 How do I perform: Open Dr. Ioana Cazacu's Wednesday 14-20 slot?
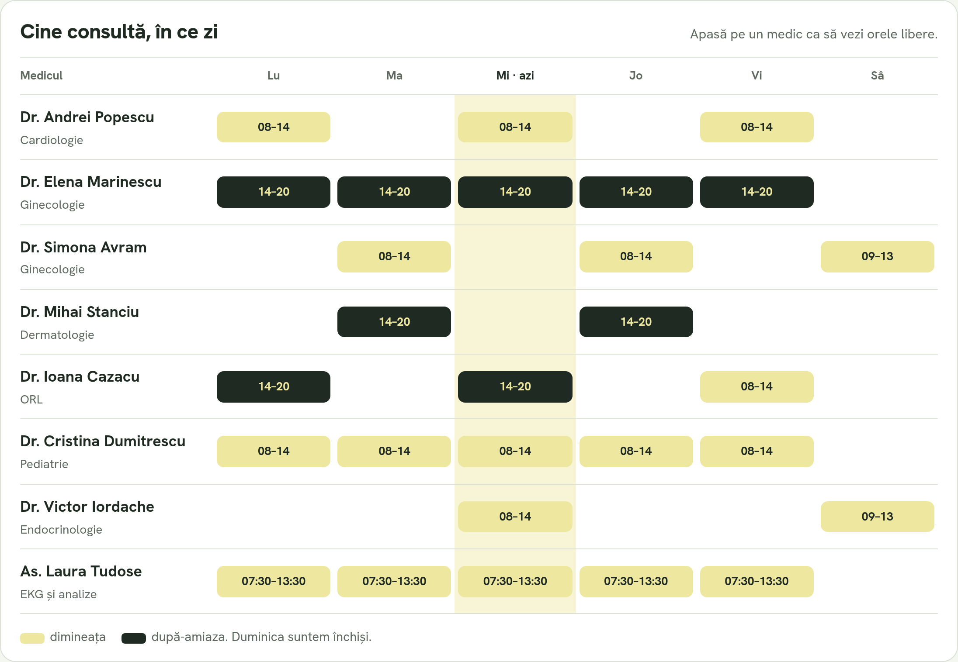coord(515,386)
